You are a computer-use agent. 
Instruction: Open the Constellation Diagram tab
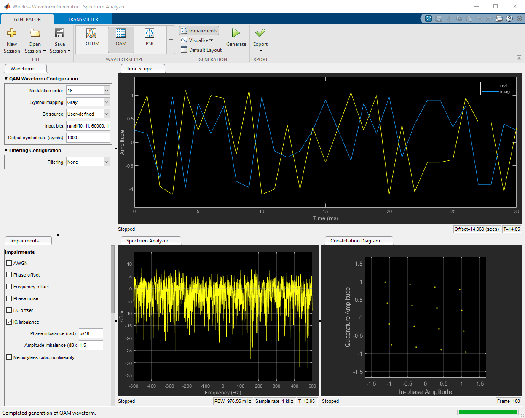pos(358,240)
